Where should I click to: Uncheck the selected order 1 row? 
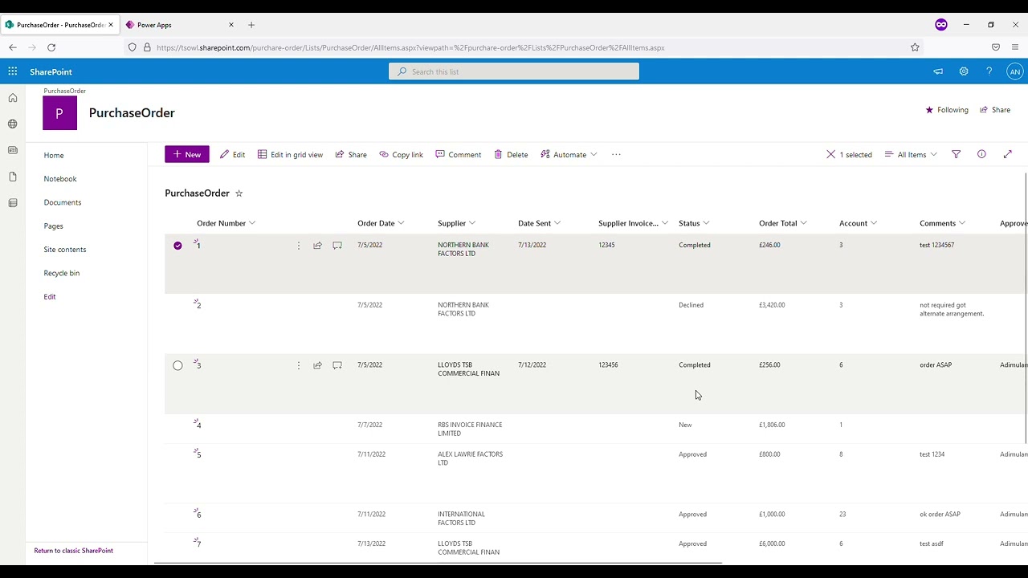[x=177, y=246]
